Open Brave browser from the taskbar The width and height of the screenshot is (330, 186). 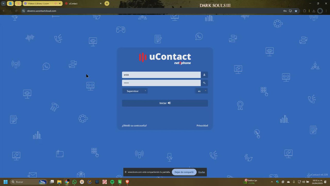click(x=127, y=182)
